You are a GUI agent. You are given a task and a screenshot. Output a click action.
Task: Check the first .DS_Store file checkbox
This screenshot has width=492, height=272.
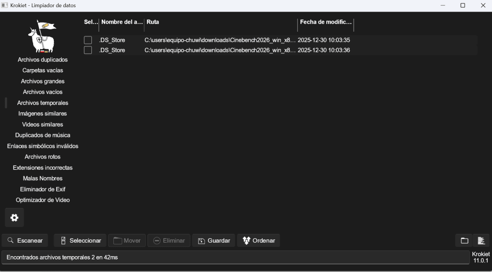click(x=88, y=40)
